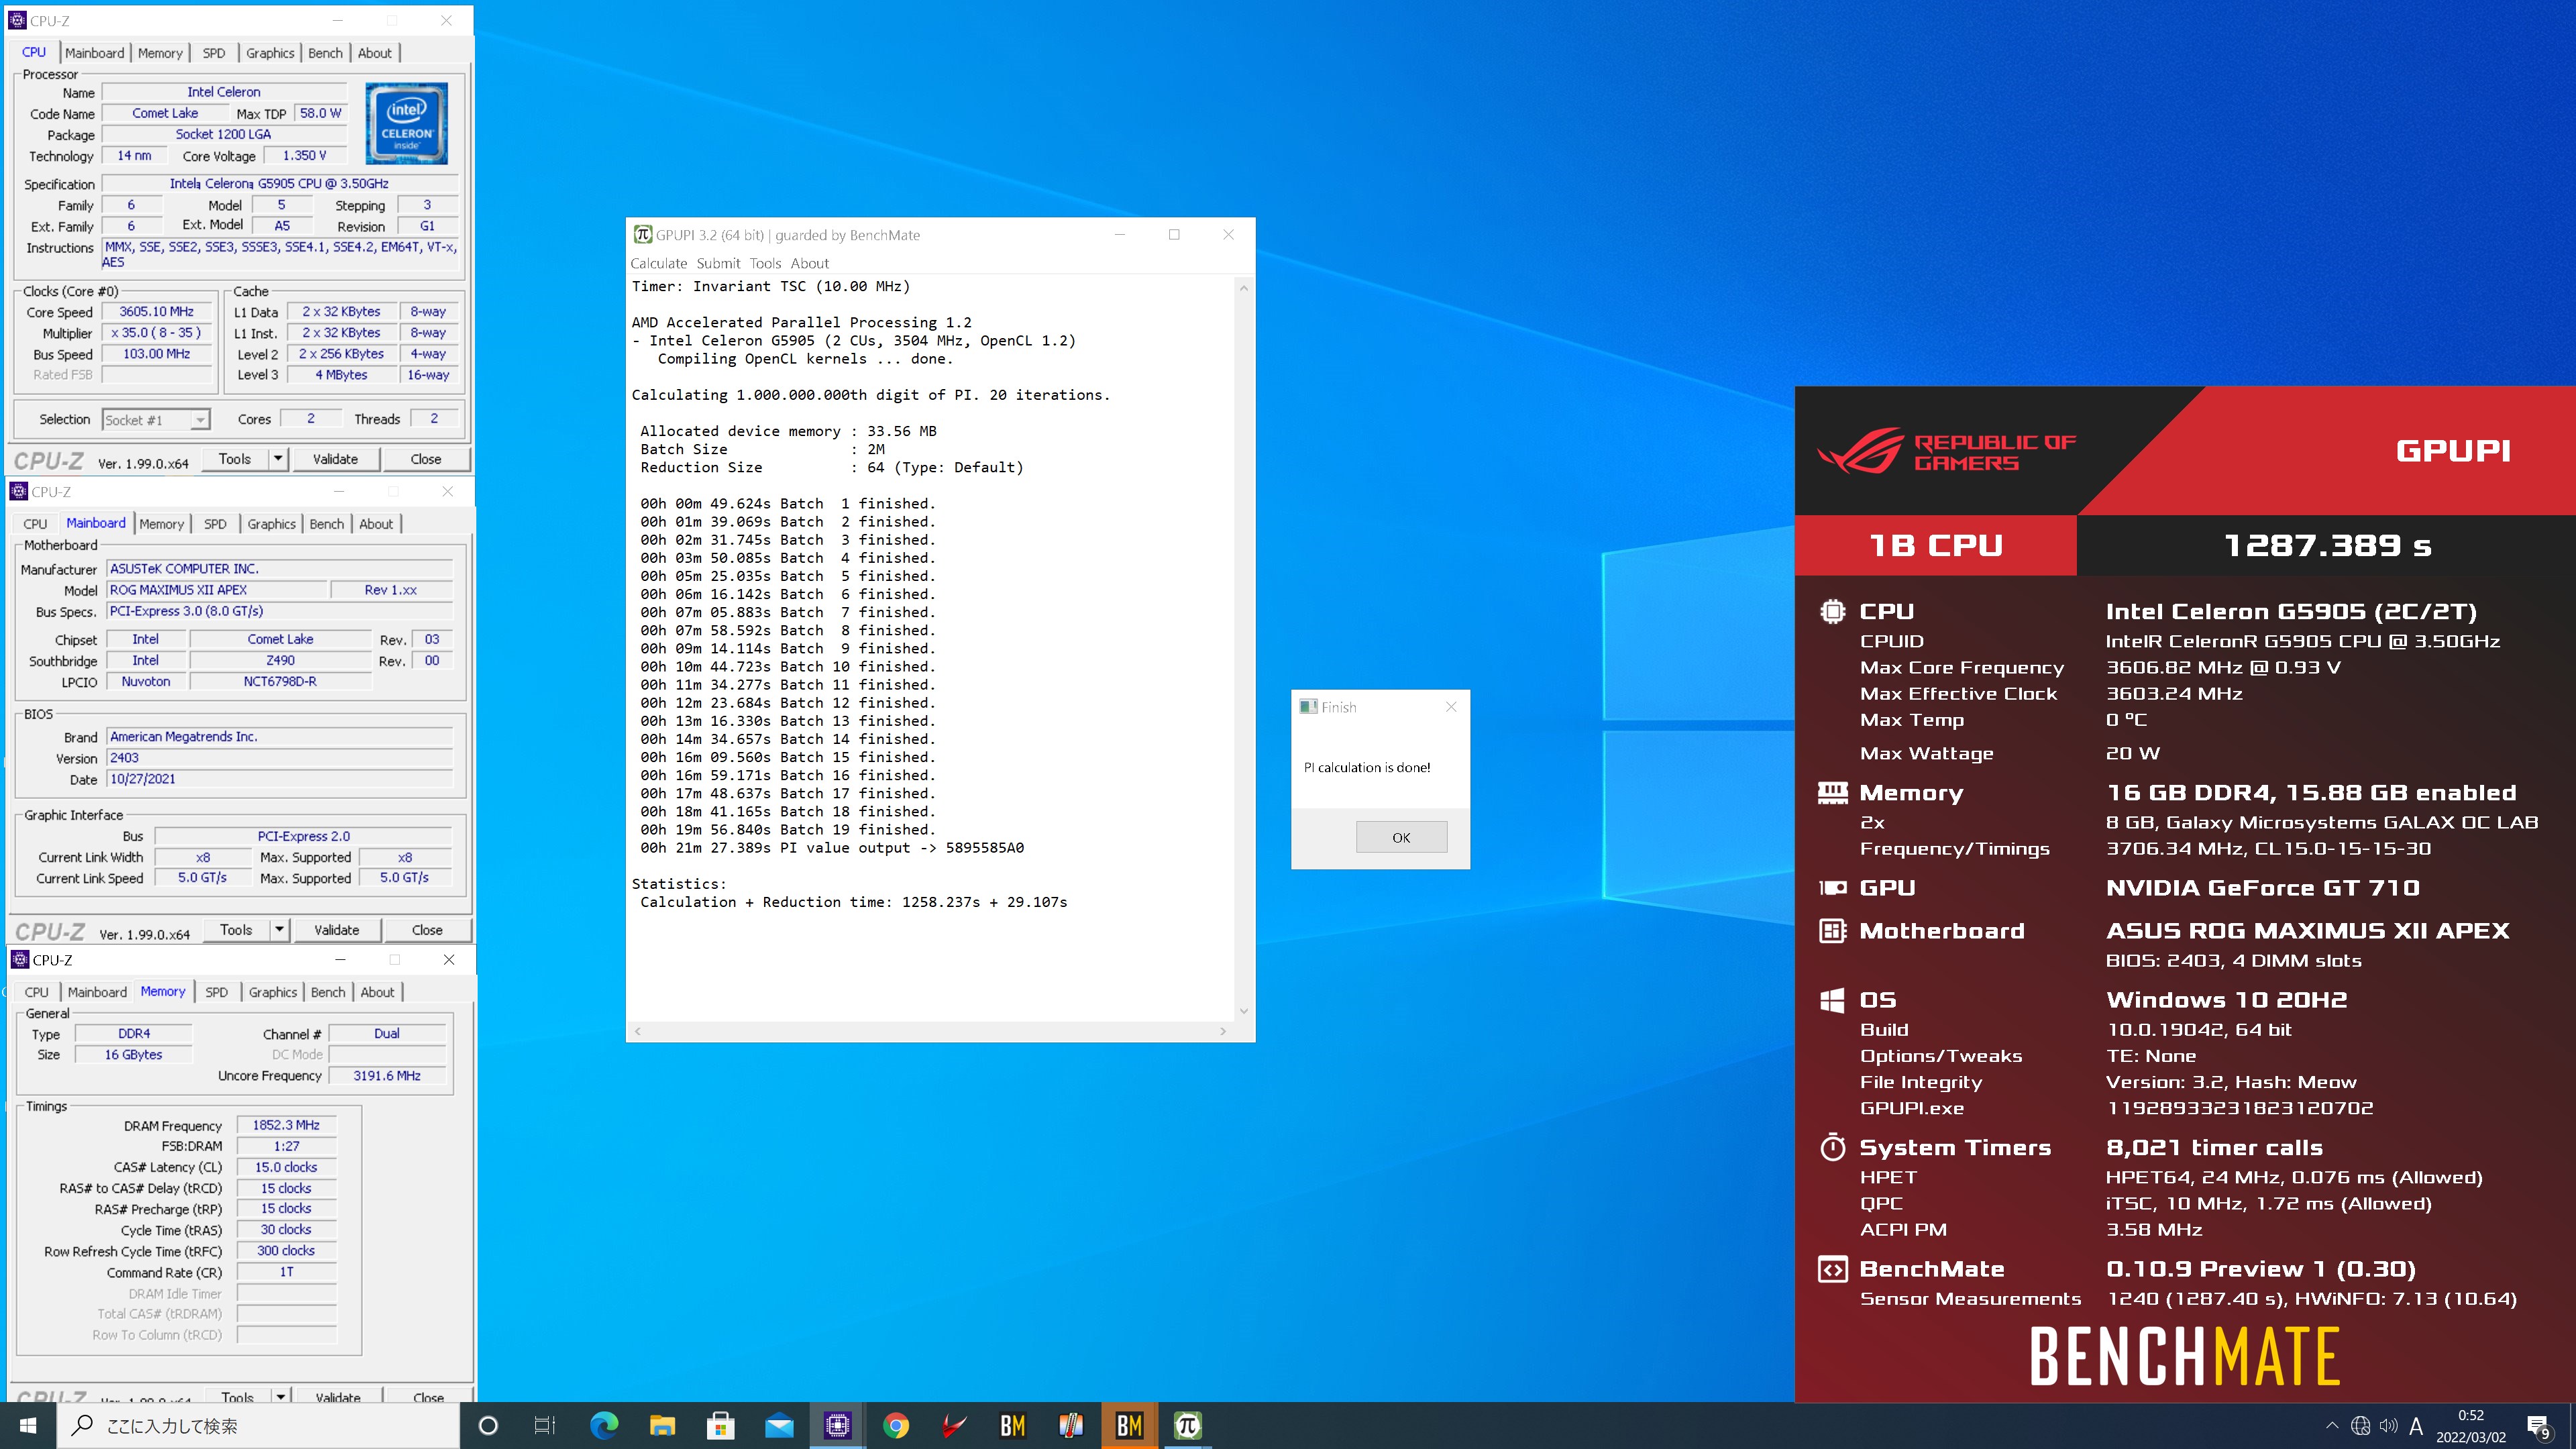Viewport: 2576px width, 1449px height.
Task: Click the CPU-Z icon on Memory window title
Action: coord(20,959)
